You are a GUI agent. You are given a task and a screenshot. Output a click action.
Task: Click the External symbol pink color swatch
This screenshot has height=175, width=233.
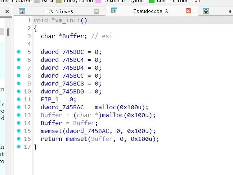pos(98,1)
